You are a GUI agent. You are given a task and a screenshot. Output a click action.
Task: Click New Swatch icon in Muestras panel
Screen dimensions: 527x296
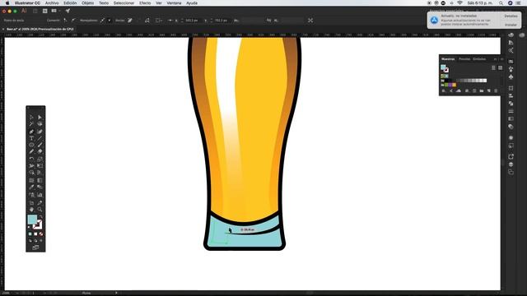click(488, 90)
